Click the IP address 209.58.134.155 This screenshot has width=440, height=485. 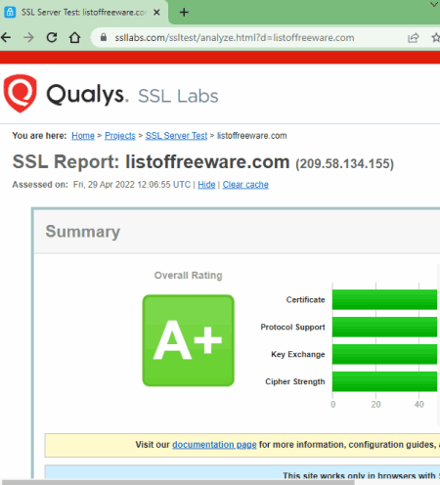point(345,163)
